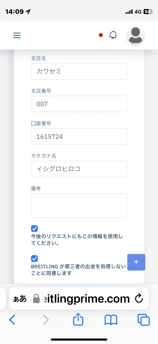The height and width of the screenshot is (344, 158).
Task: Tap the カタカナ名 input field
Action: 79,169
